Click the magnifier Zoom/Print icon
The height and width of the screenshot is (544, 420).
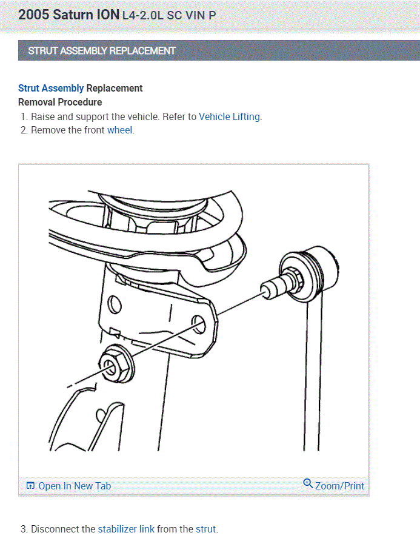tap(308, 483)
